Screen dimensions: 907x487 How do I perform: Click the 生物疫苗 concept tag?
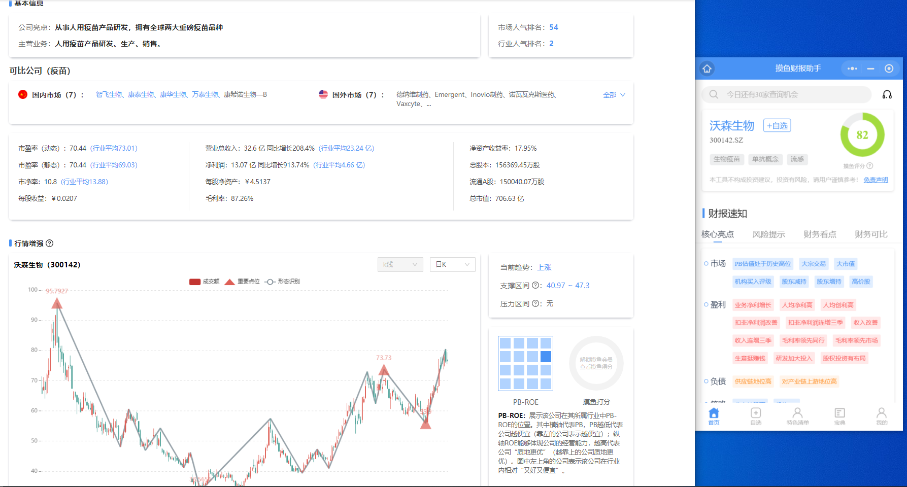pyautogui.click(x=726, y=159)
